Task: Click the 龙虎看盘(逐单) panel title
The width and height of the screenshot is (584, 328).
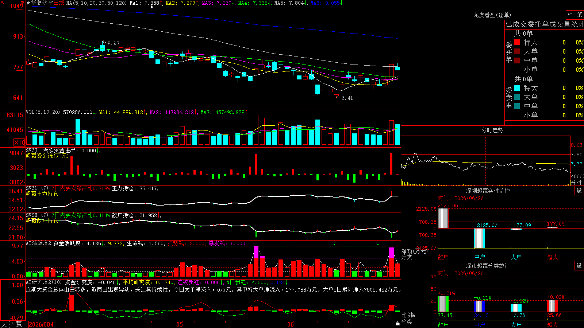Action: click(492, 15)
